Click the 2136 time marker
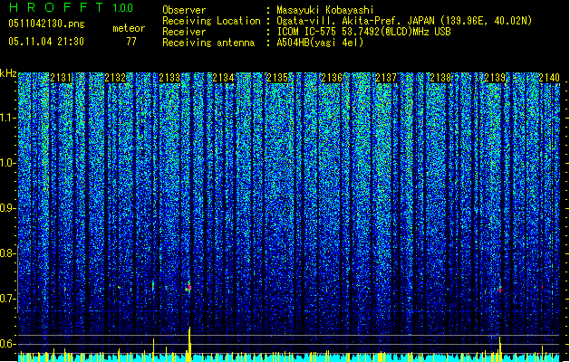The height and width of the screenshot is (362, 570). [x=332, y=78]
